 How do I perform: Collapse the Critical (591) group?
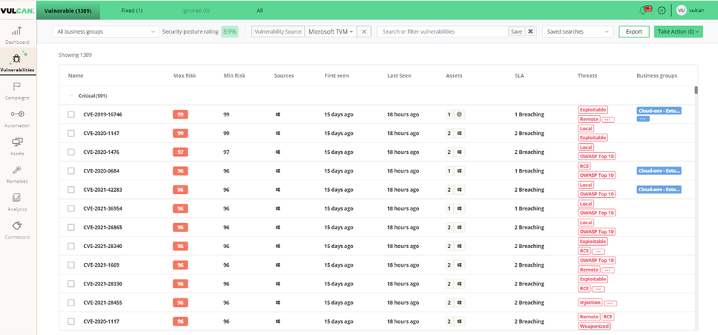[x=71, y=96]
